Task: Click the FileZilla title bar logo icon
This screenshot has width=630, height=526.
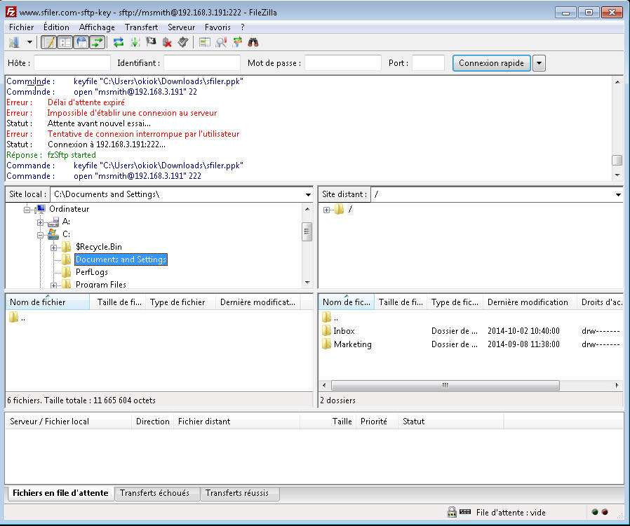Action: click(x=11, y=12)
